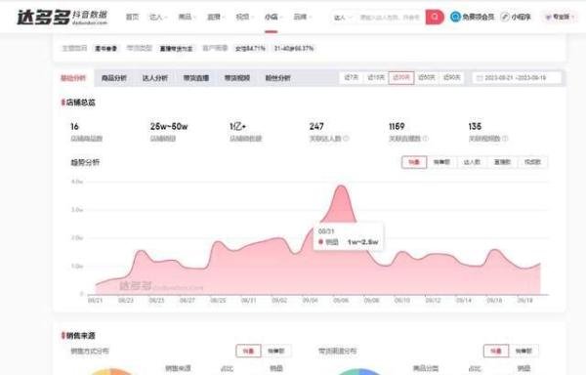586x375 pixels.
Task: Click the 08/21 x-axis date label
Action: [x=95, y=301]
